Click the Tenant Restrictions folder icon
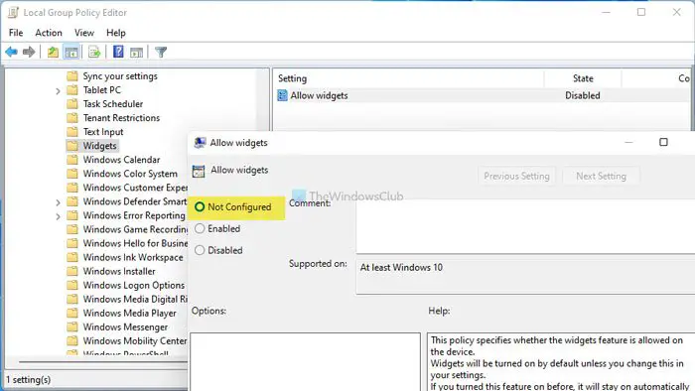 (x=72, y=118)
